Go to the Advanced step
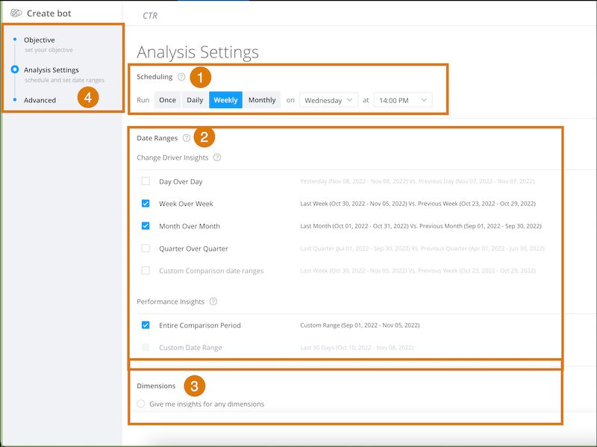Screen dimensions: 597x447 (x=40, y=100)
